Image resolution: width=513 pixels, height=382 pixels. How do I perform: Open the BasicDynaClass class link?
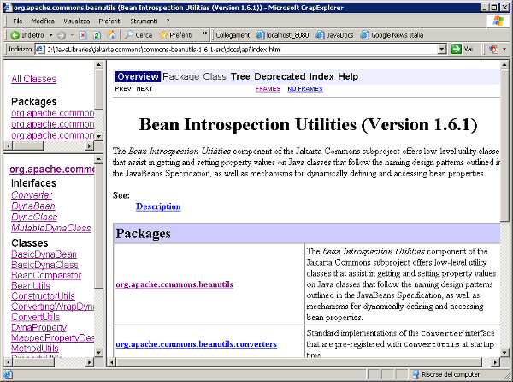point(44,265)
